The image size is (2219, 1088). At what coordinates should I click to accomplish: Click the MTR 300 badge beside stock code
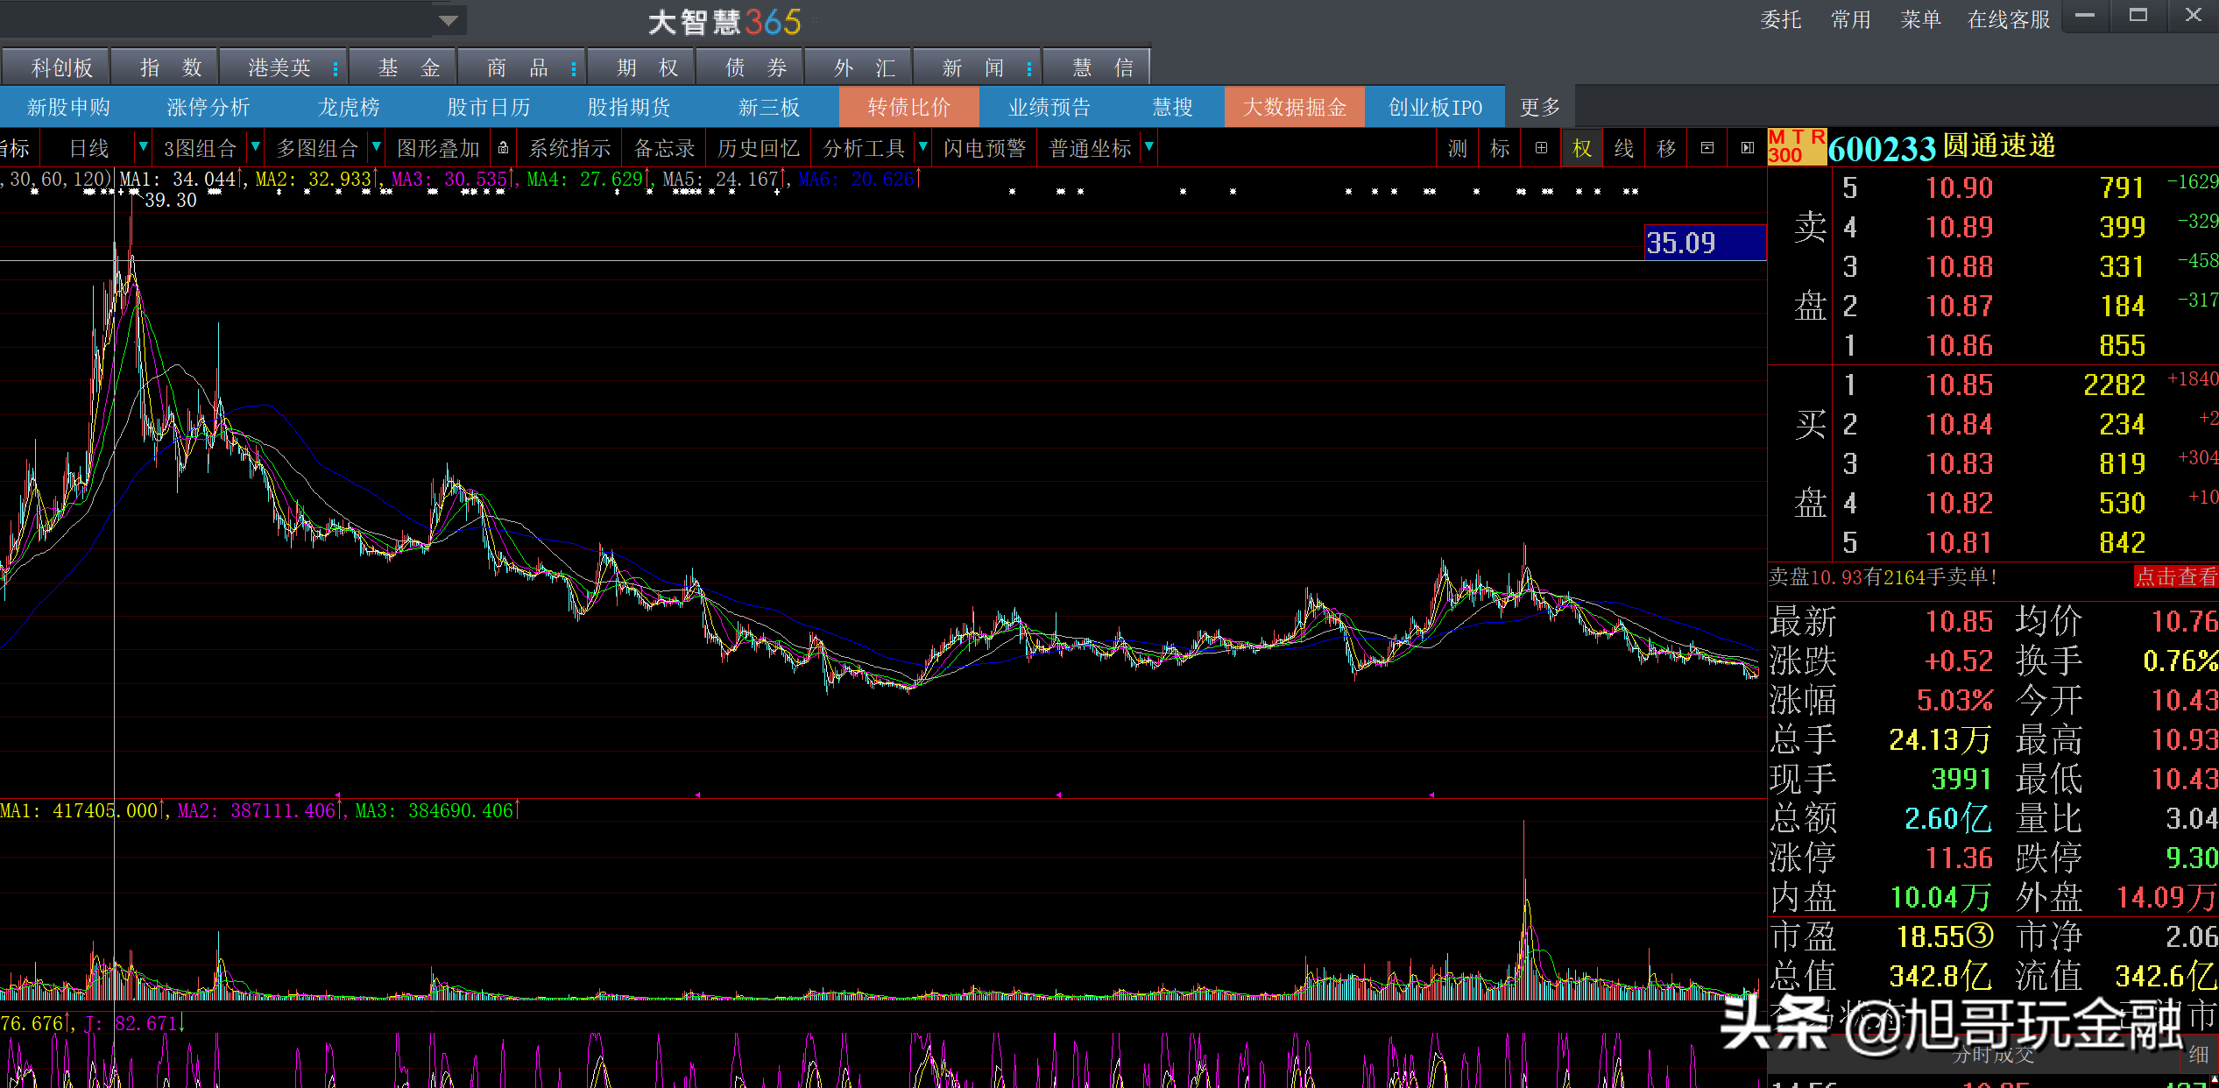[1797, 146]
